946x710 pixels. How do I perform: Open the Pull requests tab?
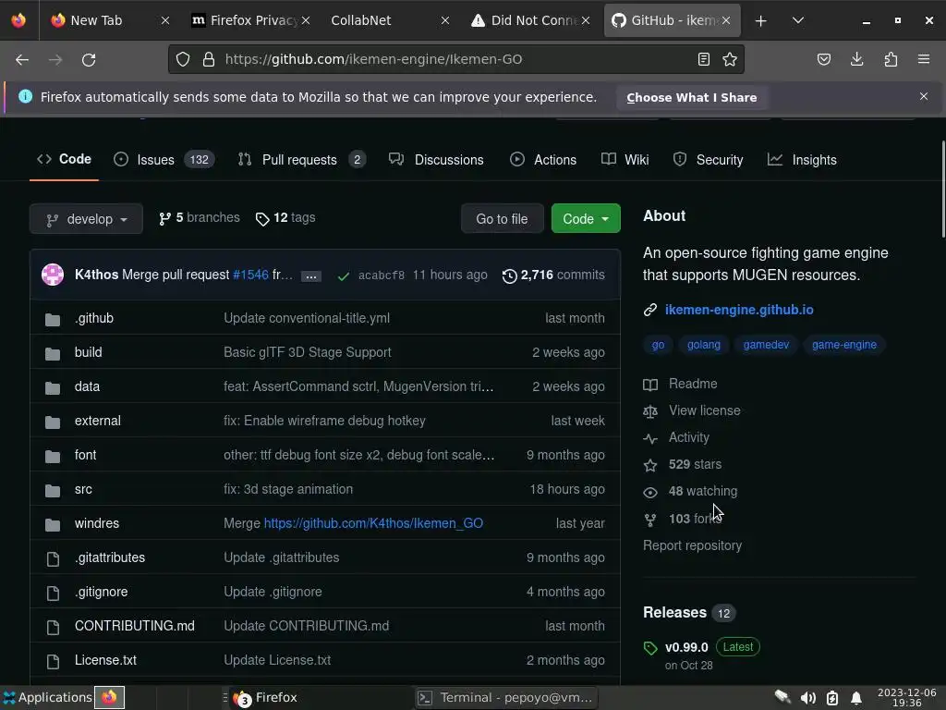[302, 160]
